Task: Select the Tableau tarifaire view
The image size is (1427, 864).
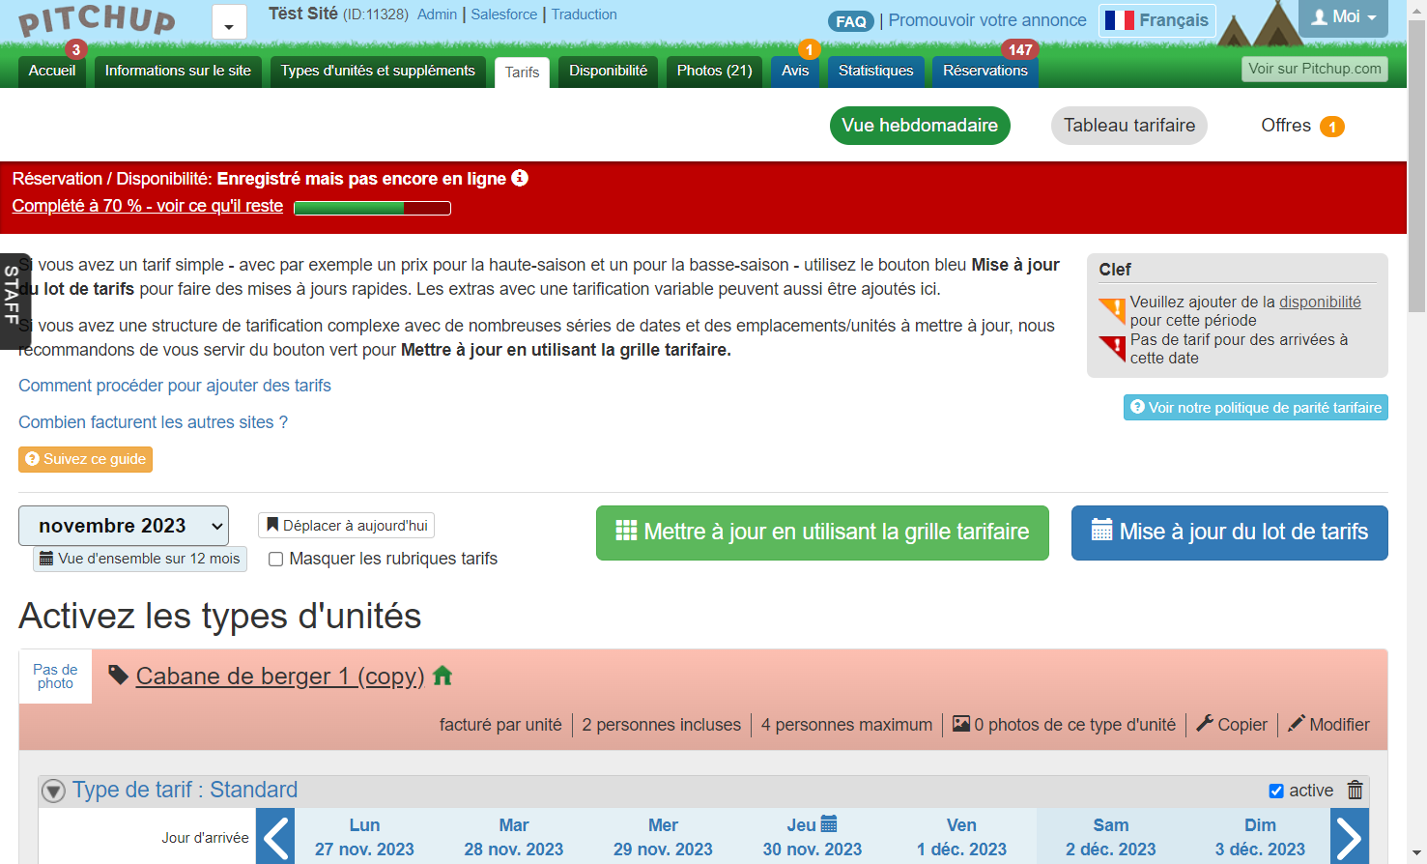Action: 1129,126
